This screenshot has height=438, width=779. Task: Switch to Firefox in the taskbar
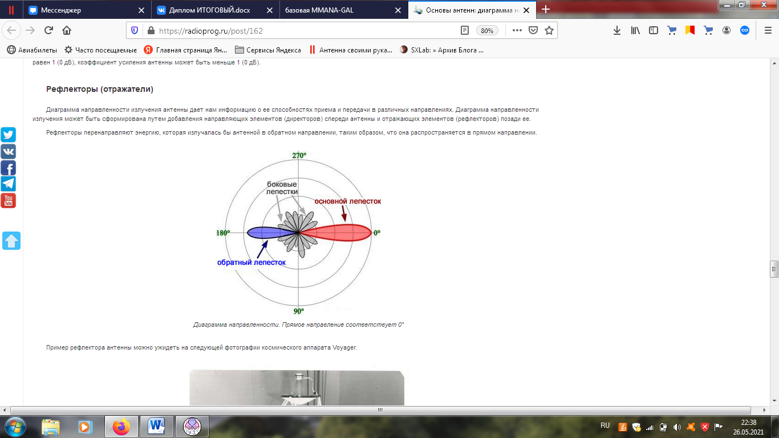pyautogui.click(x=121, y=426)
